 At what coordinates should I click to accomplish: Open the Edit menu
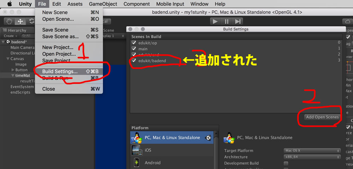(57, 4)
